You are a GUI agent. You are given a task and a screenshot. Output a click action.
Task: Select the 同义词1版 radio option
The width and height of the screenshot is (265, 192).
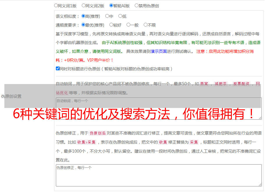(56, 6)
